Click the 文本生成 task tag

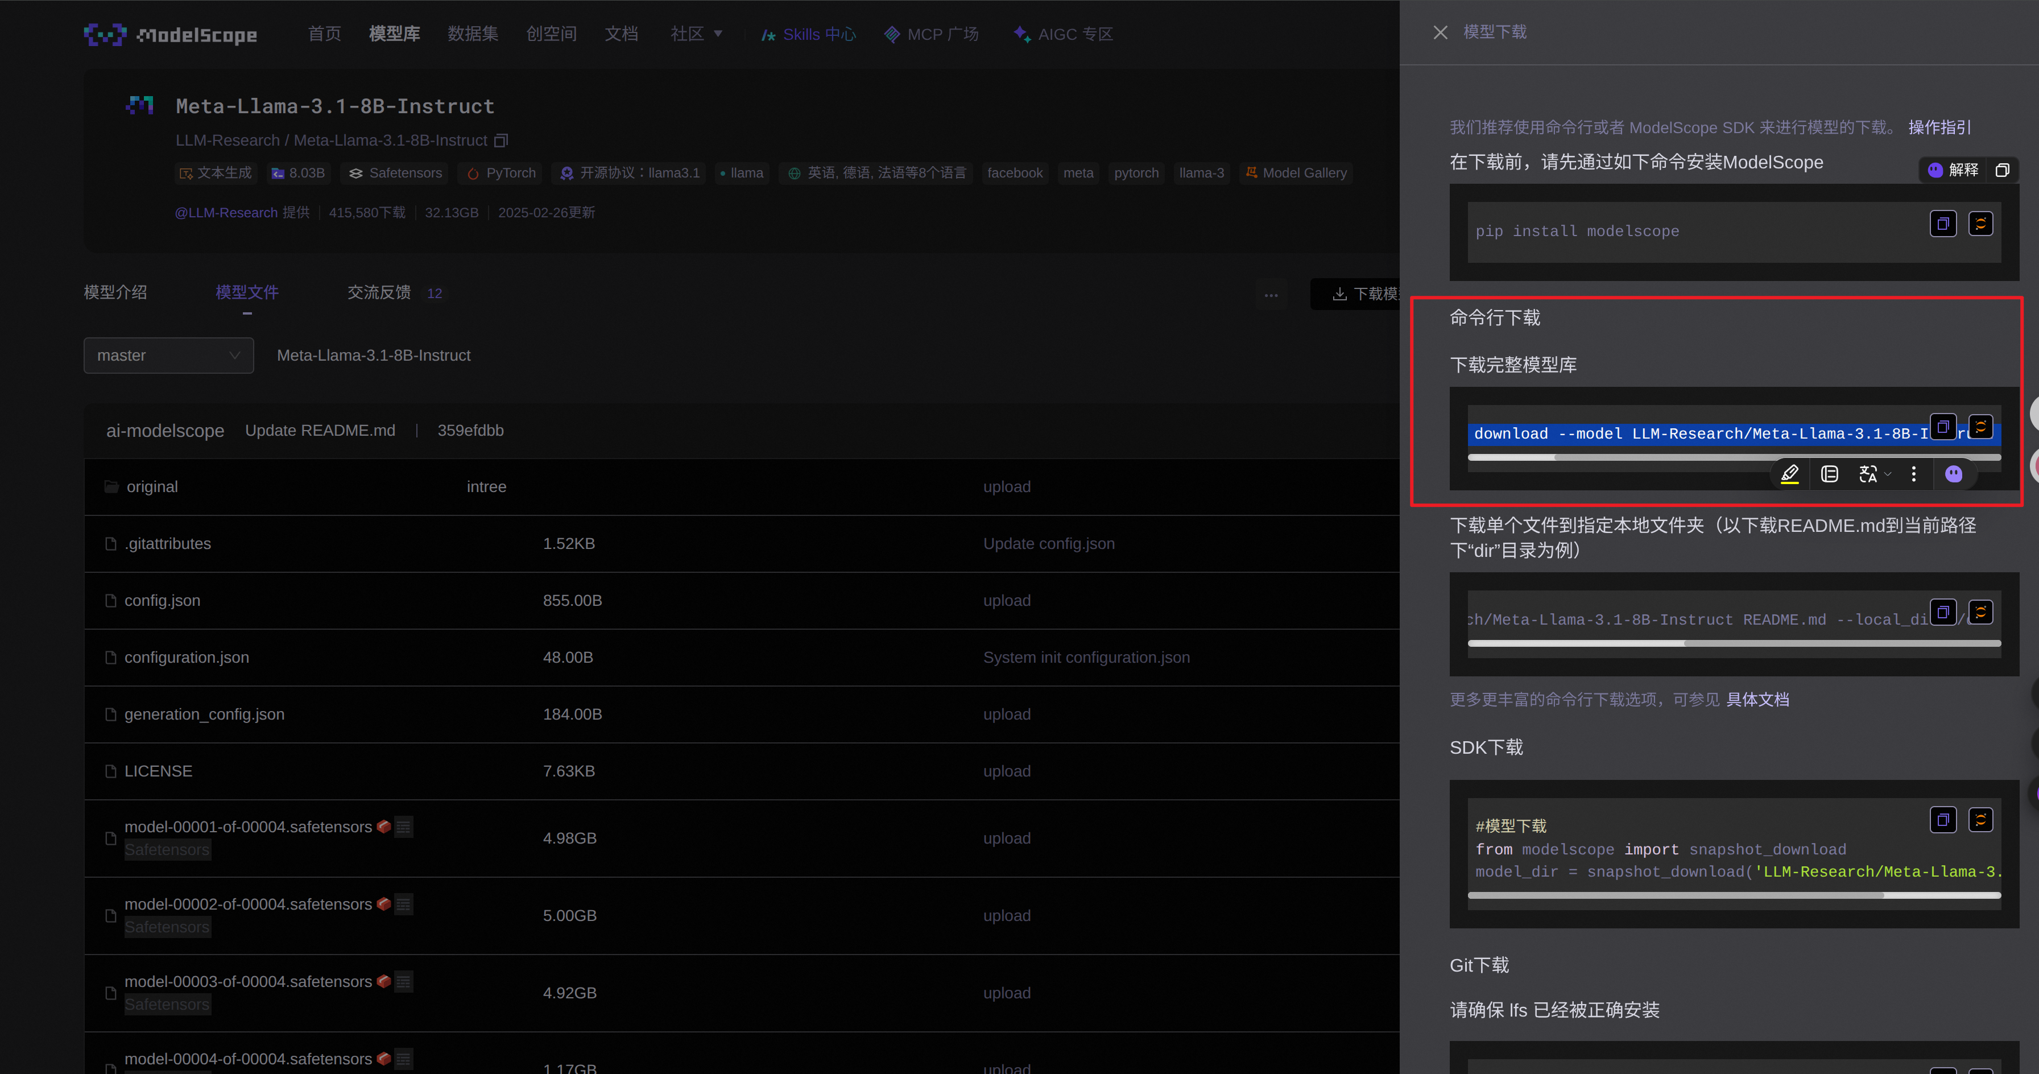(216, 174)
